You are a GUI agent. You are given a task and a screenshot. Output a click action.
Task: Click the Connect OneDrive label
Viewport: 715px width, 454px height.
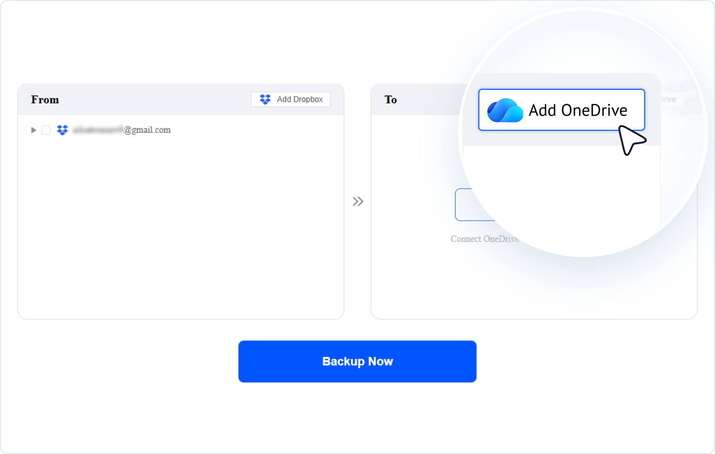tap(485, 239)
